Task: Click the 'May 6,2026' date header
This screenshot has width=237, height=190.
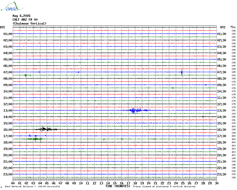Action: pyautogui.click(x=21, y=16)
